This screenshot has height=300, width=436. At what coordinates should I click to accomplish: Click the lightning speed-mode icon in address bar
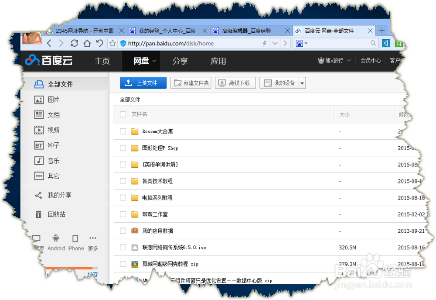pos(265,43)
